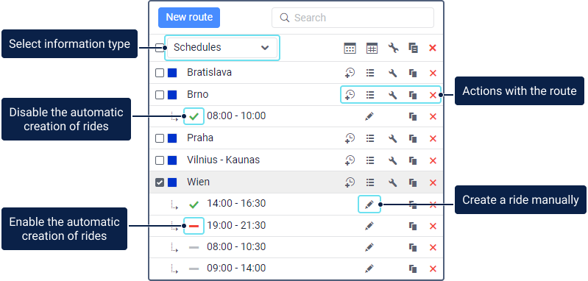The width and height of the screenshot is (588, 281).
Task: Check the Bratislava route checkbox
Action: tap(160, 73)
